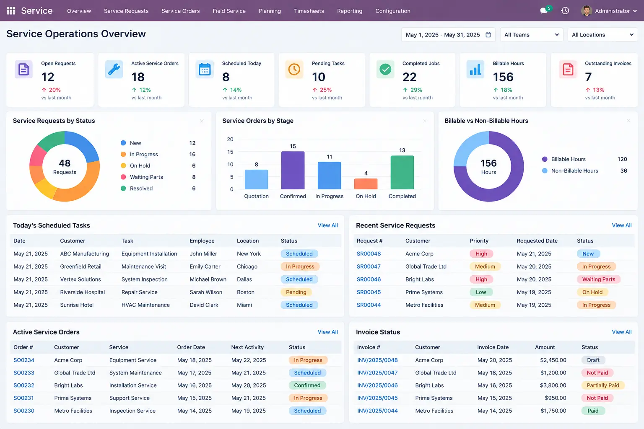Open the Administrator user menu chevron
The height and width of the screenshot is (429, 644).
(x=635, y=11)
